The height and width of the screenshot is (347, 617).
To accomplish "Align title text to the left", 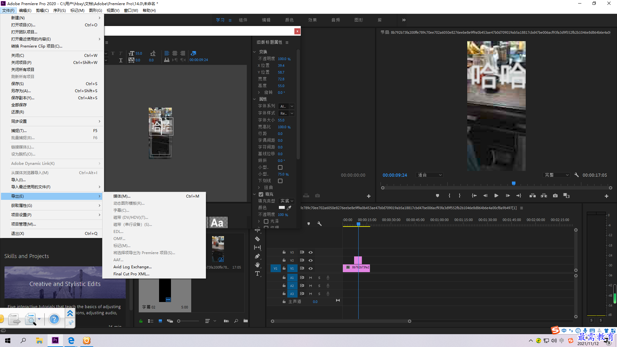I will coord(167,53).
